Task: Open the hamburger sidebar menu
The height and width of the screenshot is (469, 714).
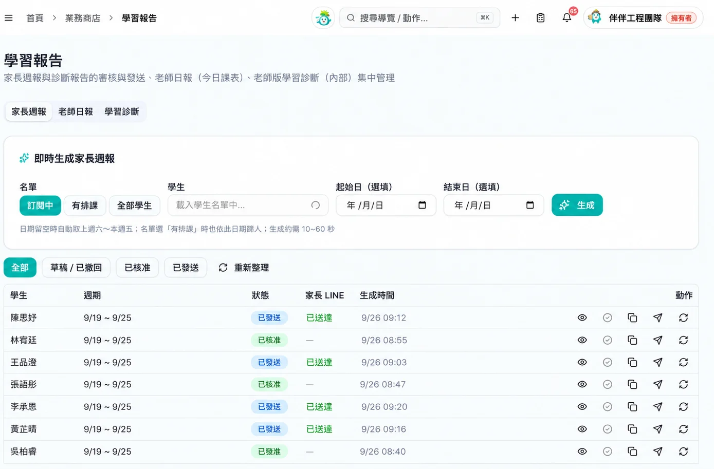Action: 9,18
